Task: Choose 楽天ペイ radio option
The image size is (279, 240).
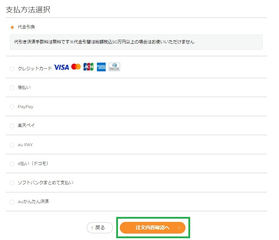Action: point(12,126)
